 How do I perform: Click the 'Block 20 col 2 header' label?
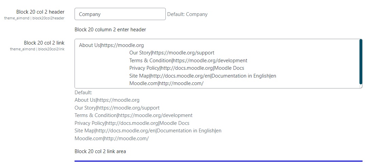click(40, 12)
